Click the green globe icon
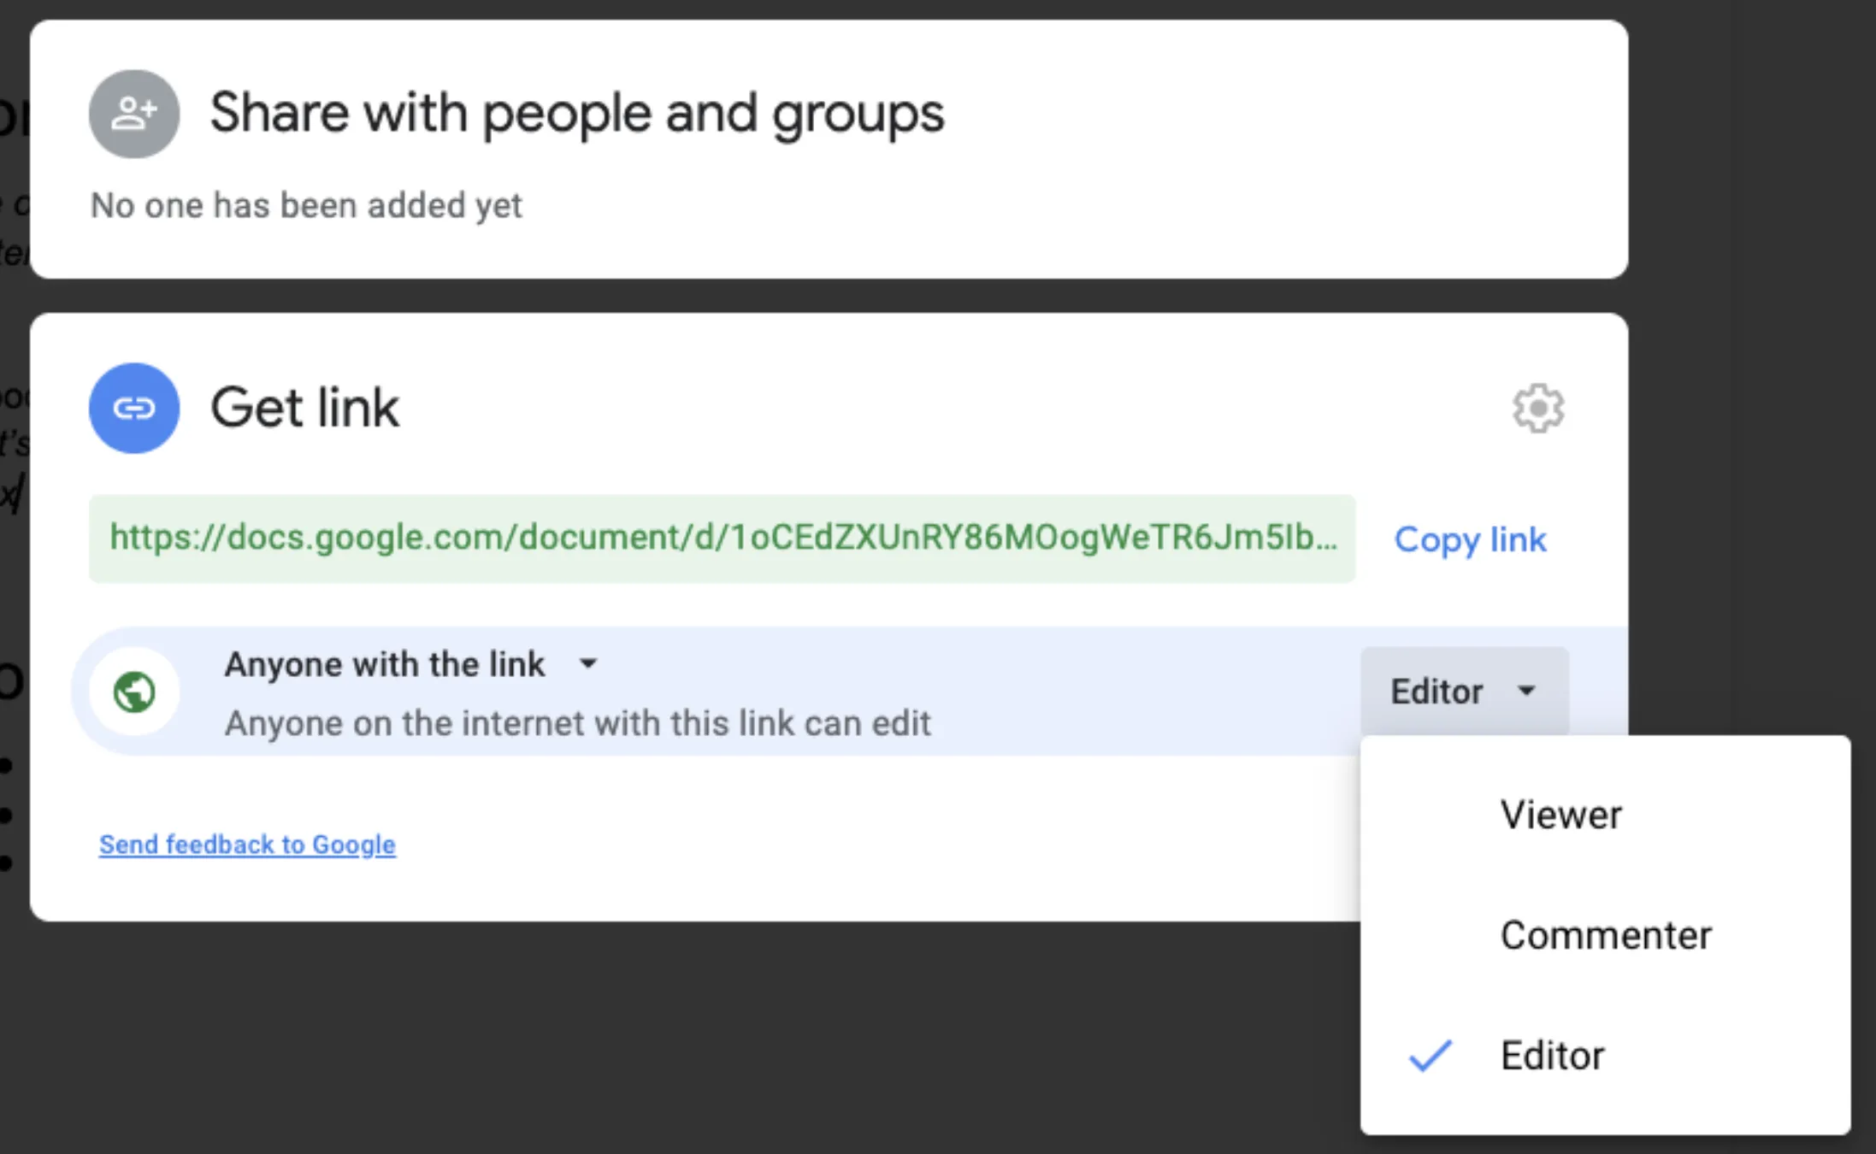Viewport: 1876px width, 1154px height. (x=134, y=692)
